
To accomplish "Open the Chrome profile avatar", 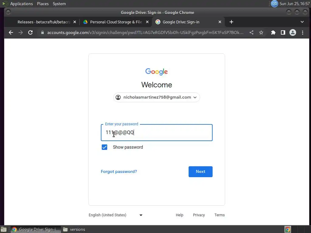I will 293,32.
